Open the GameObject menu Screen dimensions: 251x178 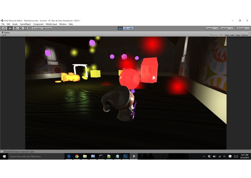point(25,24)
